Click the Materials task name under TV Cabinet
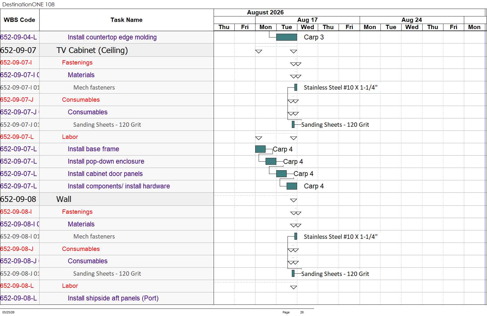Screen dimensions: 487x316 pyautogui.click(x=81, y=75)
